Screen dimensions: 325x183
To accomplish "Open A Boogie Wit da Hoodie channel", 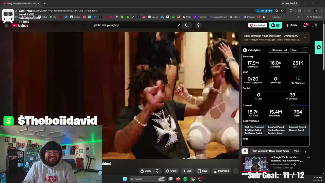I will (282, 164).
